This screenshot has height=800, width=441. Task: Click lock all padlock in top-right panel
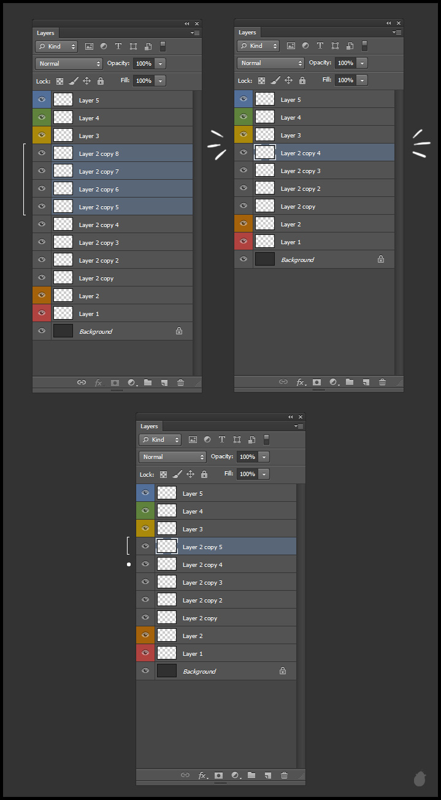click(x=302, y=80)
